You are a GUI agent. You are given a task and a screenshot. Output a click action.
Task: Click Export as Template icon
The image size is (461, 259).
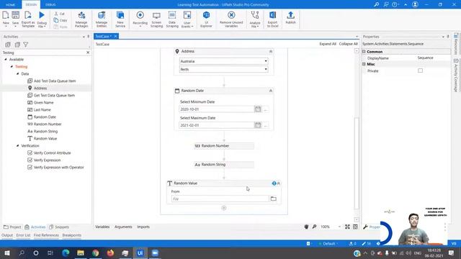tap(28, 15)
